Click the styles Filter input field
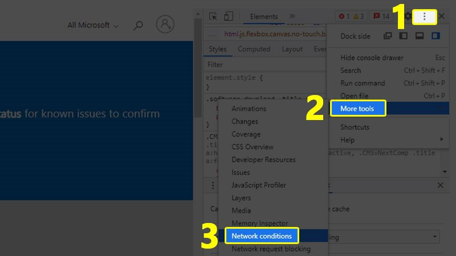Viewport: 456px width, 256px height. click(x=256, y=65)
